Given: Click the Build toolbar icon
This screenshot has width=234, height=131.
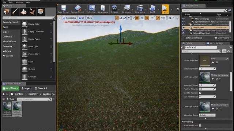Looking at the screenshot, I should point(152,9).
